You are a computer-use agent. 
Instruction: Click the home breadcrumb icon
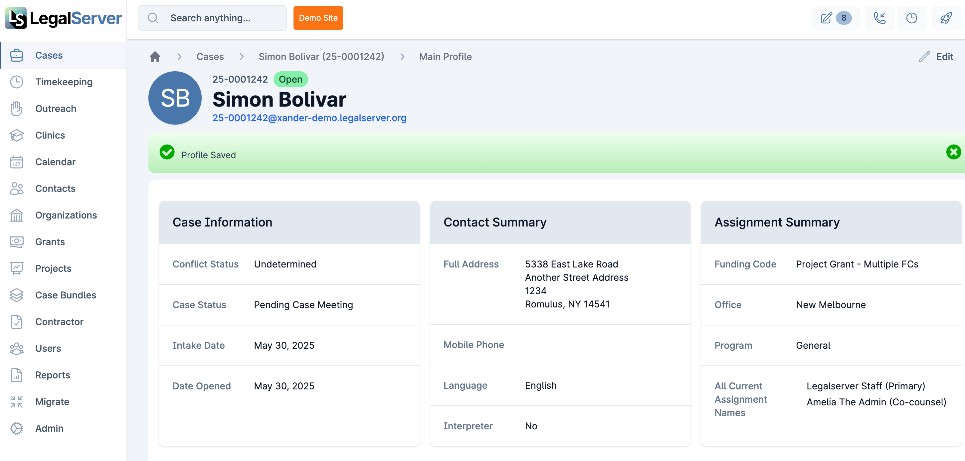[x=155, y=56]
